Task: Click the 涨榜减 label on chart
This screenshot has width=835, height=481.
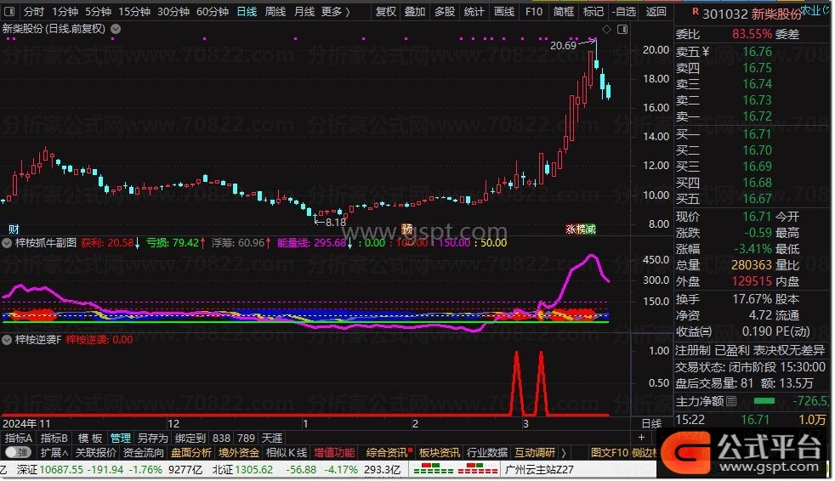Action: [x=581, y=229]
